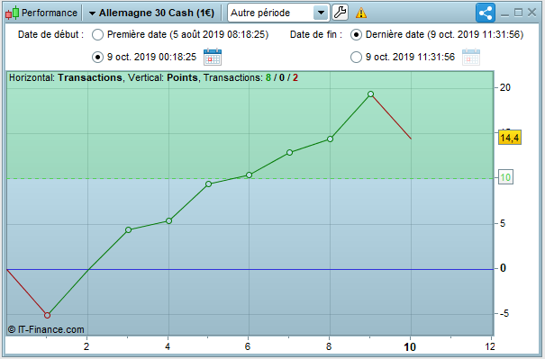This screenshot has height=359, width=545.
Task: Open the wrench settings icon
Action: point(340,13)
